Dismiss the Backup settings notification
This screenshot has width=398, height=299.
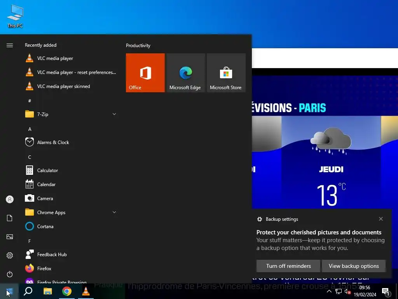click(x=381, y=219)
